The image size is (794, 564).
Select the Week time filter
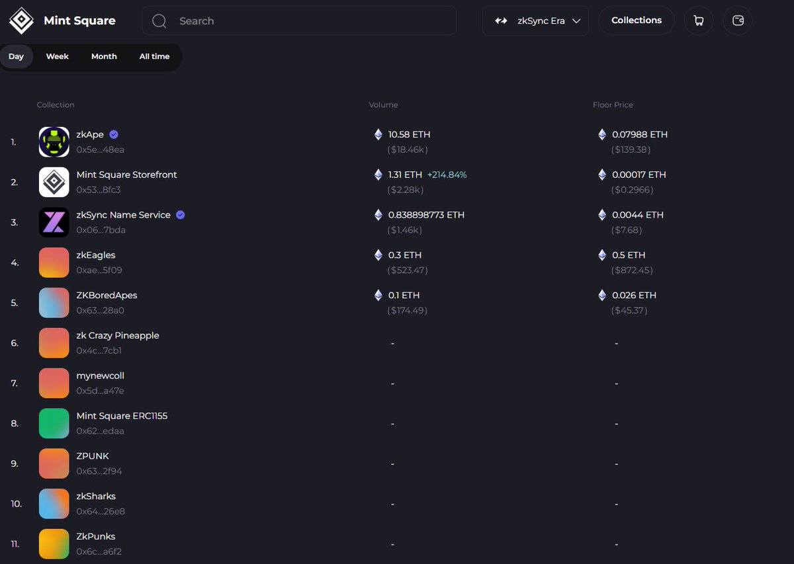coord(58,57)
